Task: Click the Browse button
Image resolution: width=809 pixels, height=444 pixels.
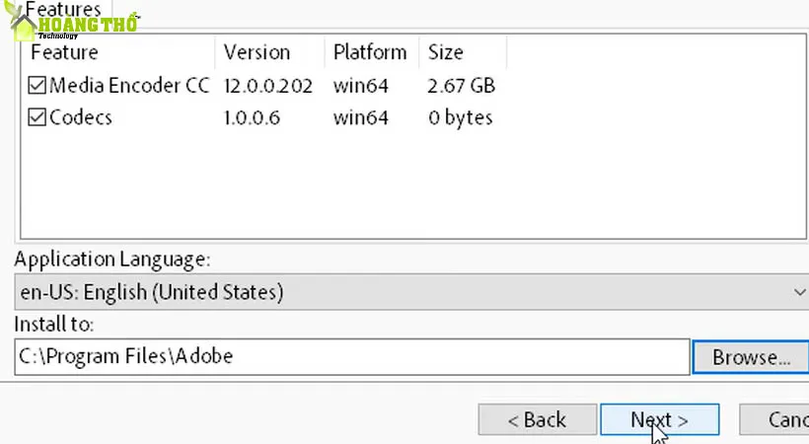Action: click(x=751, y=357)
